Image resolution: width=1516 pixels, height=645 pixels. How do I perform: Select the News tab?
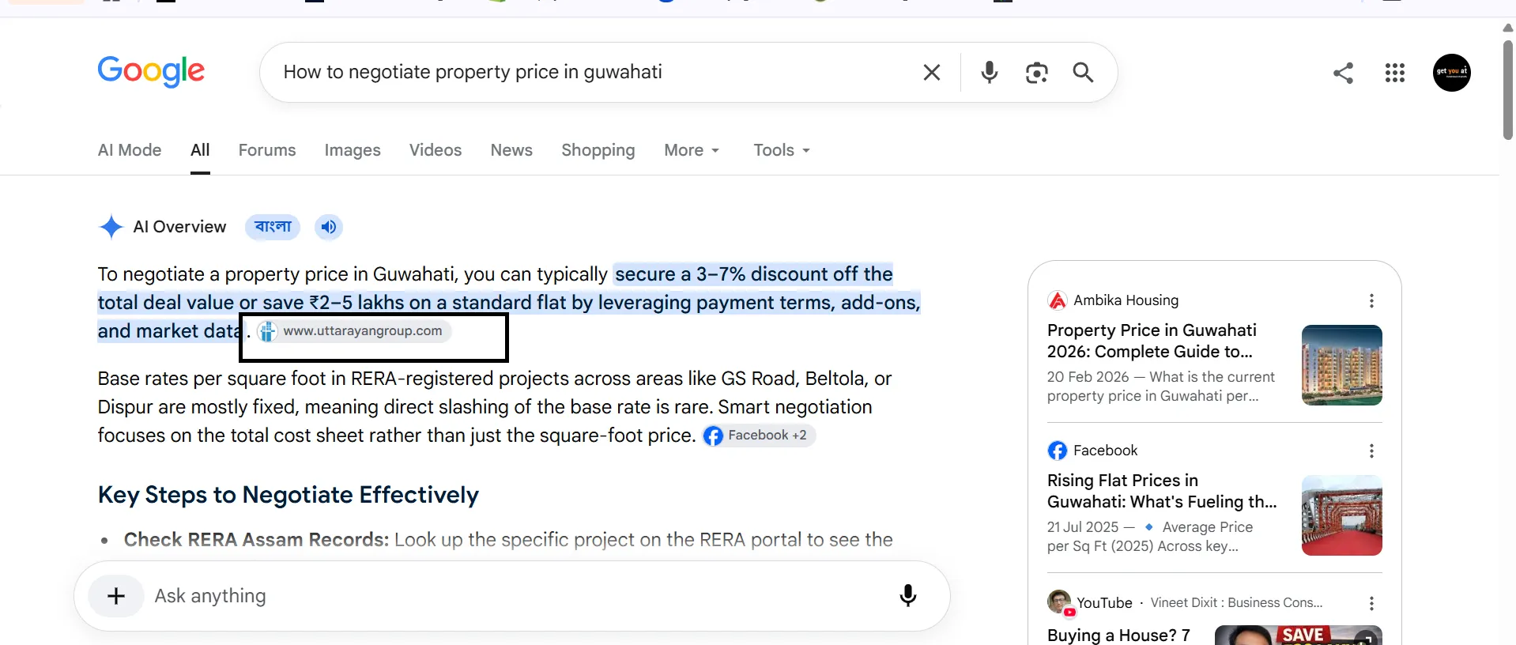click(511, 150)
